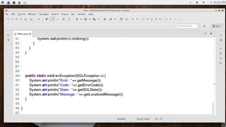The width and height of the screenshot is (226, 127).
Task: Click the getLocalizedMessage call on line 93
Action: point(103,95)
